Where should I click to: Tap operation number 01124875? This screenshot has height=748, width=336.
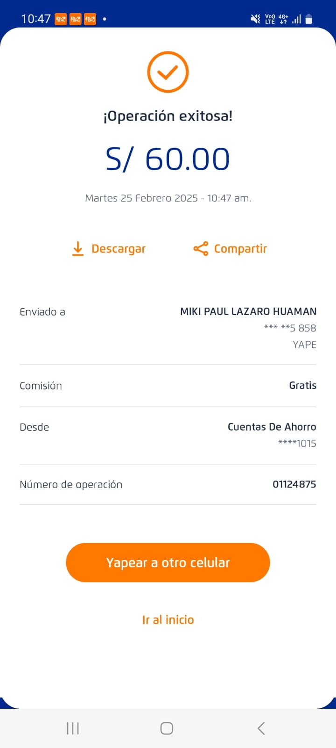[294, 484]
